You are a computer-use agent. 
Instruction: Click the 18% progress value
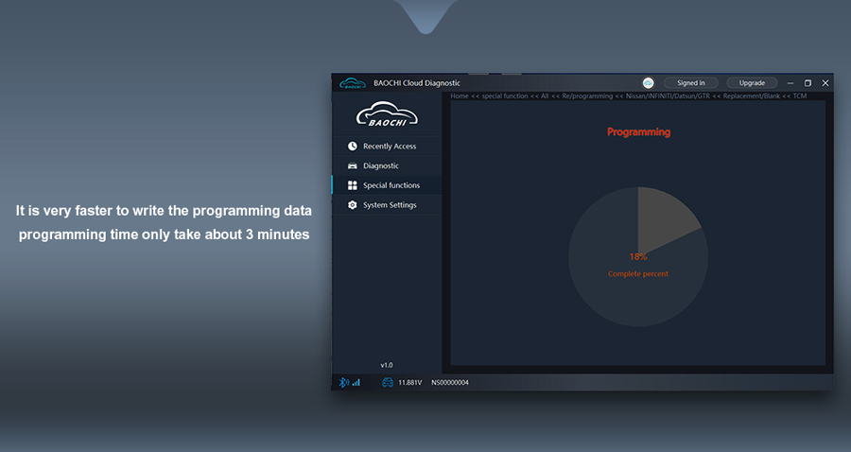[638, 256]
